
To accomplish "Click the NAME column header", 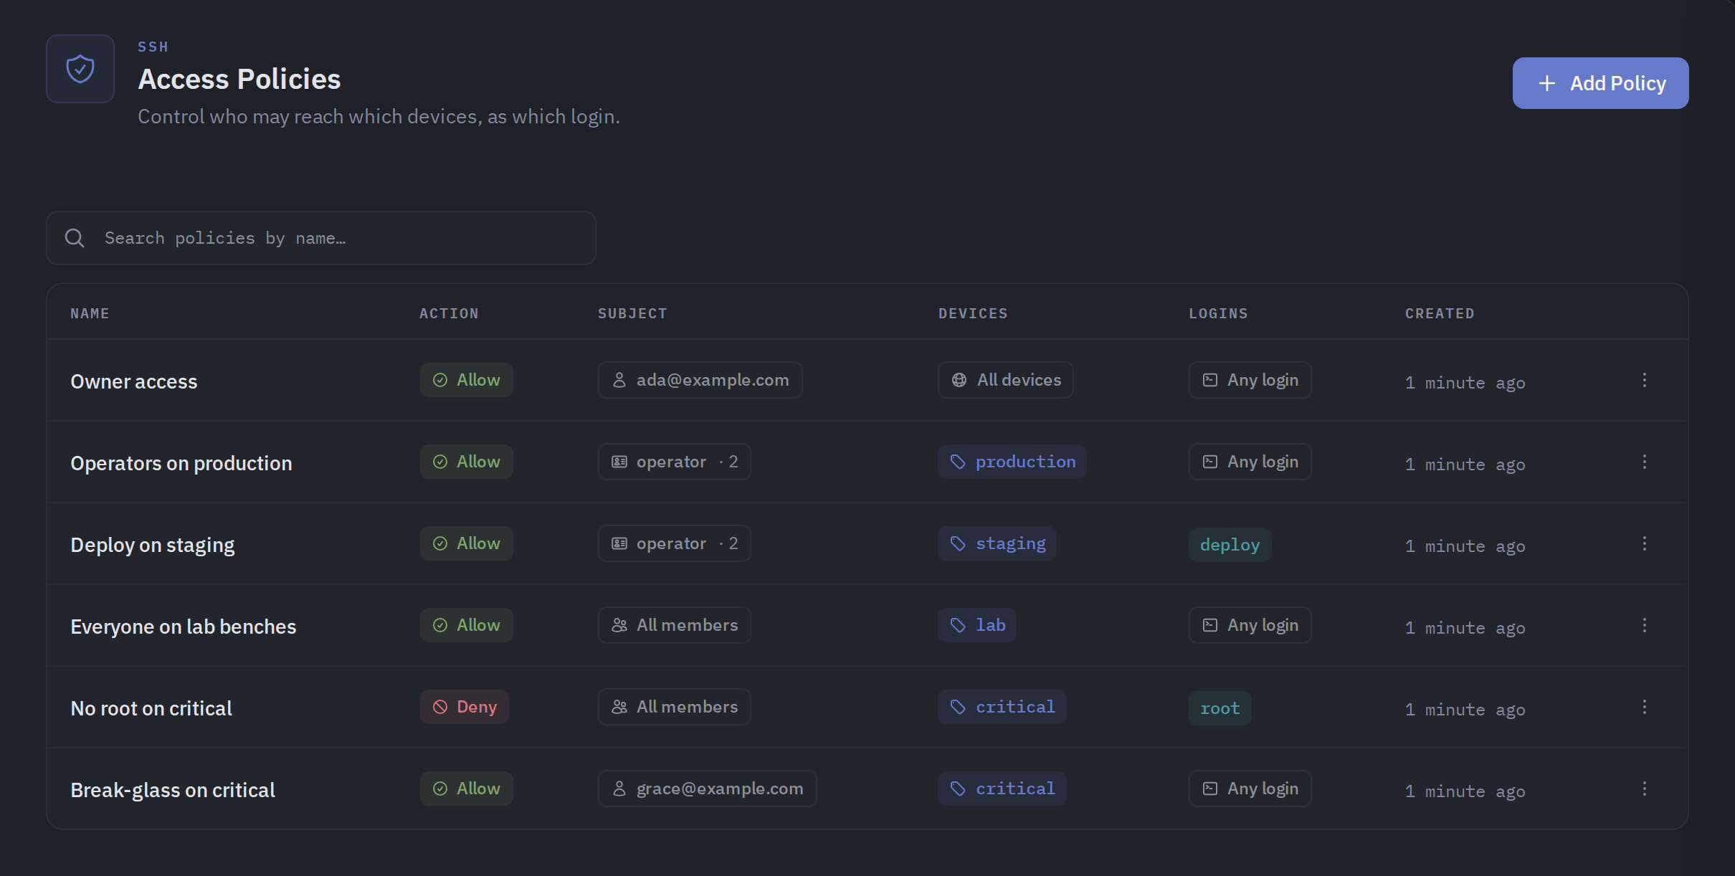I will point(90,313).
